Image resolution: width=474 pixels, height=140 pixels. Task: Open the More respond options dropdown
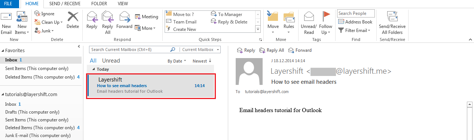coord(145,28)
